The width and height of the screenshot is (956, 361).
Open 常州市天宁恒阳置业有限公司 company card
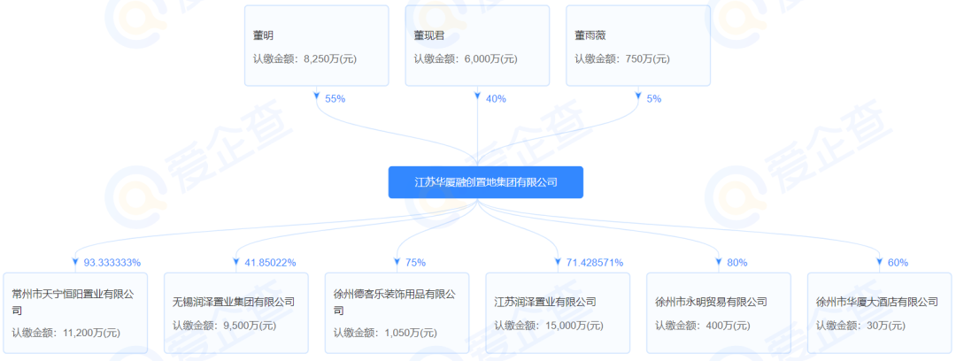coord(75,313)
